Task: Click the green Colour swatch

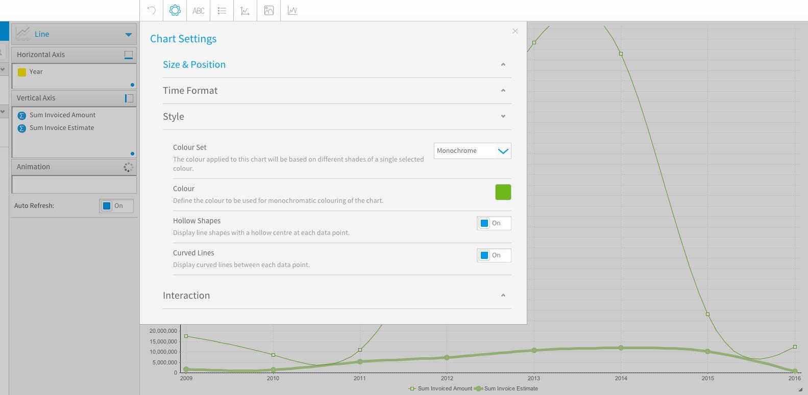Action: tap(503, 192)
